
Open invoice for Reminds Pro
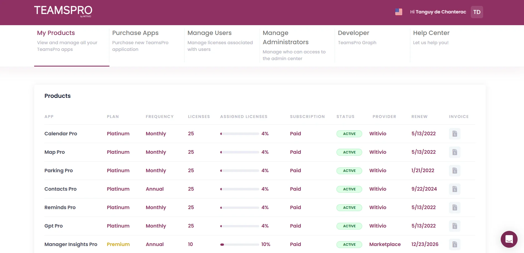455,207
